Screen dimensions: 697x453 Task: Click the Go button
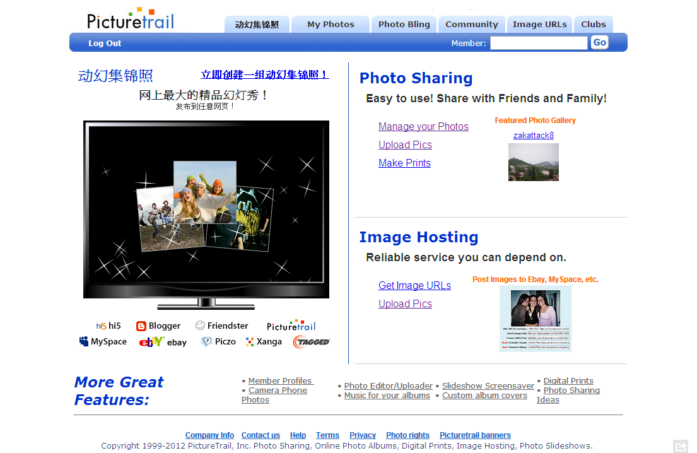(x=599, y=43)
